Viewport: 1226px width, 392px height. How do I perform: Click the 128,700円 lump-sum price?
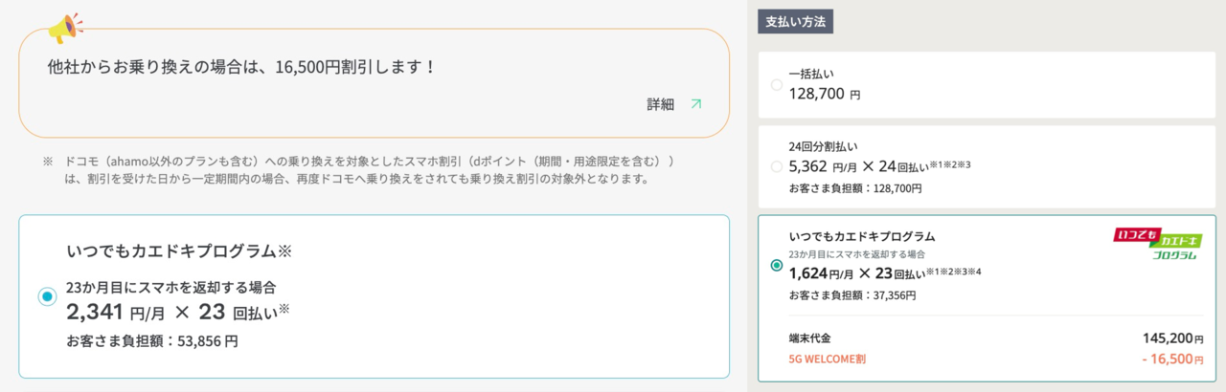(x=825, y=94)
